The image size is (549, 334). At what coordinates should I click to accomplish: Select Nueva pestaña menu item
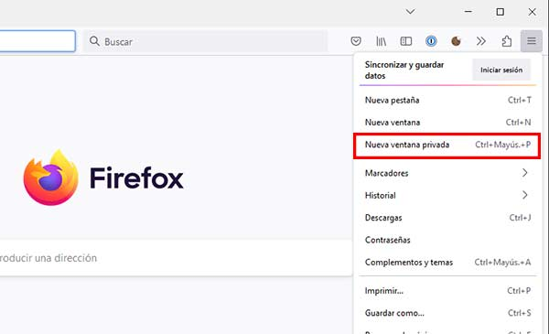[447, 100]
